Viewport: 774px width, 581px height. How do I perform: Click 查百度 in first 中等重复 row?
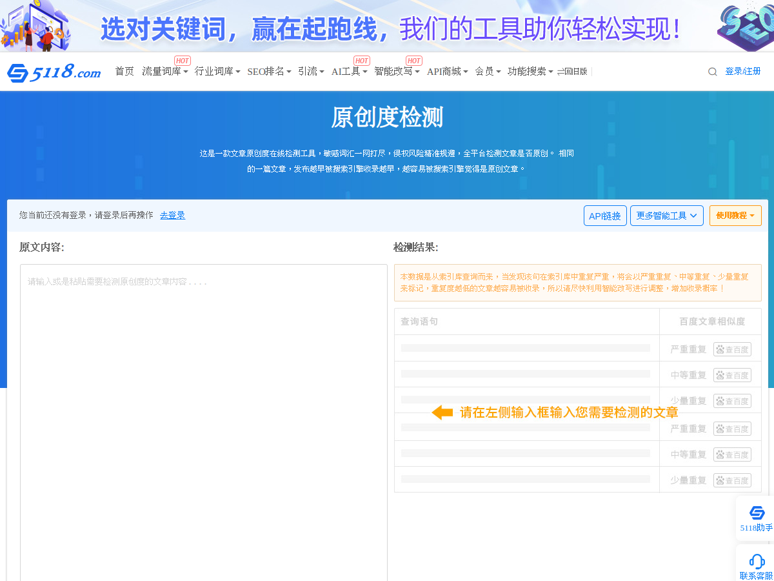coord(732,375)
